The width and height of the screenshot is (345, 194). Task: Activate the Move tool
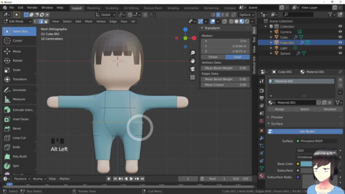pos(19,52)
